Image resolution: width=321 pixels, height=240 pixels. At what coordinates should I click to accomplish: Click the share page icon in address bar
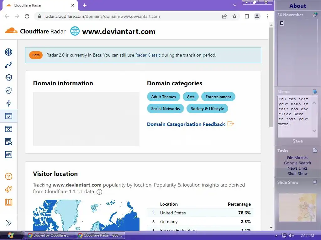224,16
